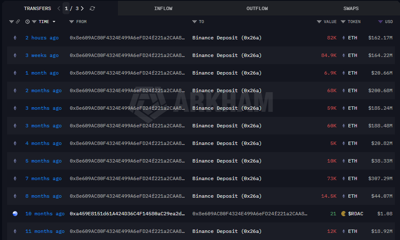Refresh the transfers list
This screenshot has width=400, height=240.
point(92,8)
